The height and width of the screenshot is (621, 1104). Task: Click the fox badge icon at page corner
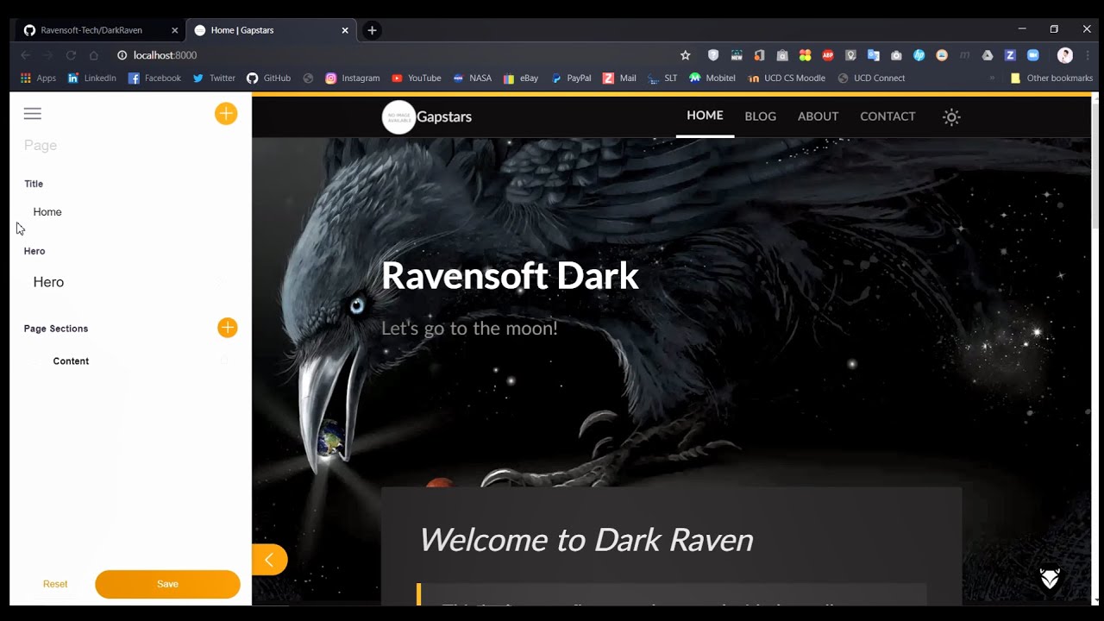[x=1050, y=578]
